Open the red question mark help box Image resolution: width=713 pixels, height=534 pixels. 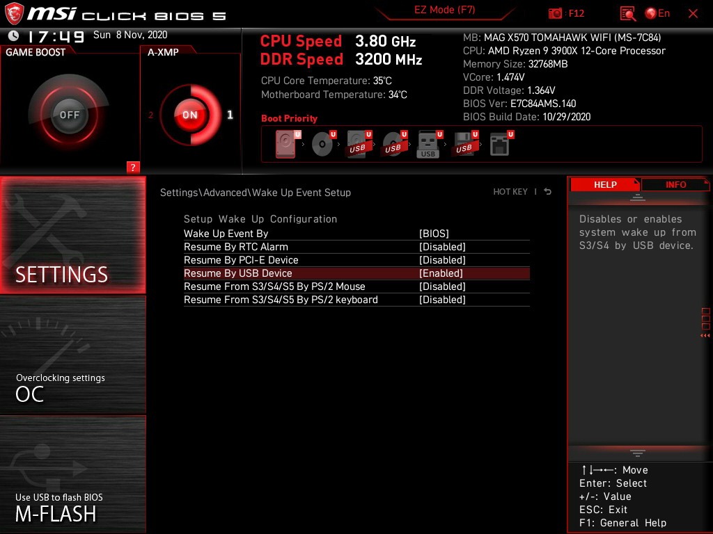coord(133,167)
